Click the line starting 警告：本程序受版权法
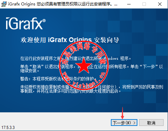The width and height of the screenshot is (168, 131). click(x=58, y=79)
